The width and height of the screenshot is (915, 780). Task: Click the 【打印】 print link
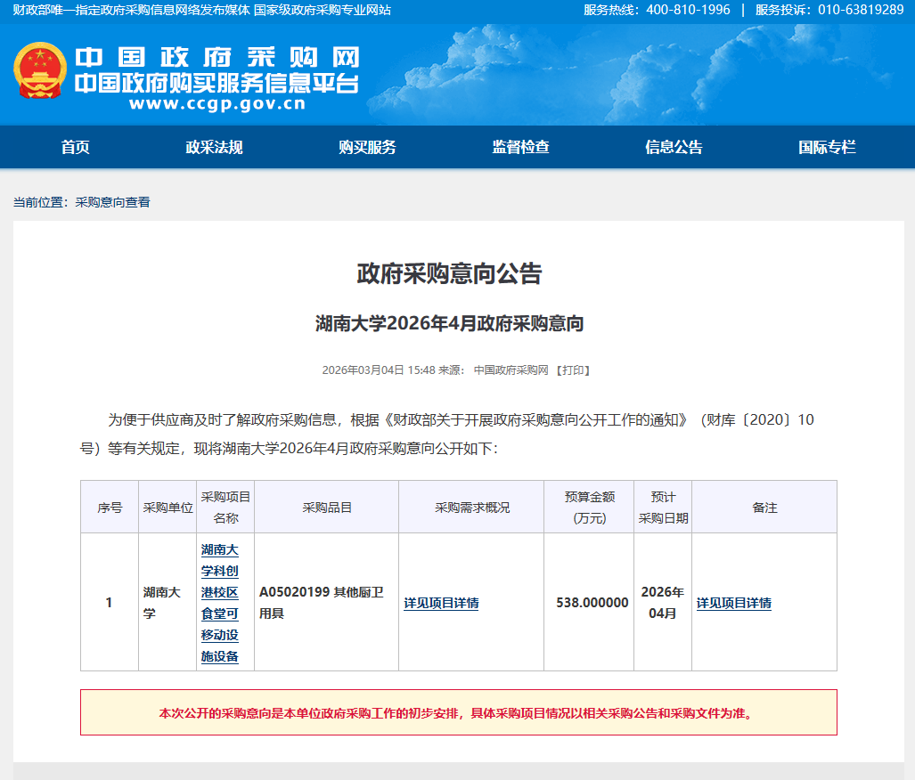(x=573, y=370)
